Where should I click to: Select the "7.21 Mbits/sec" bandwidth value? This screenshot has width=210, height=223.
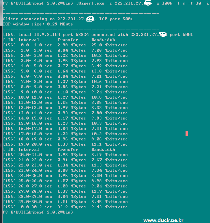click(110, 87)
